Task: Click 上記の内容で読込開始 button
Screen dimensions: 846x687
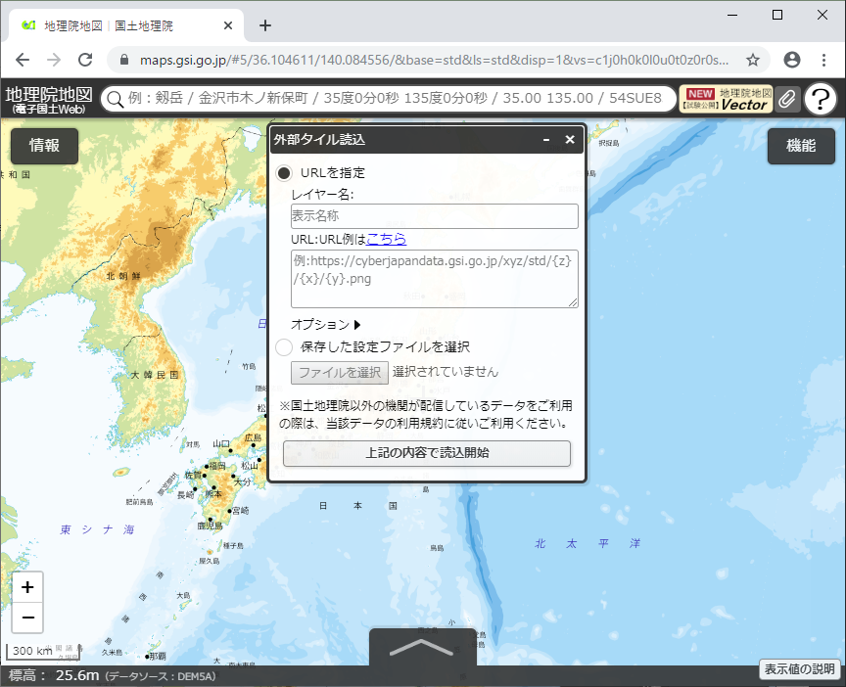Action: [x=427, y=453]
